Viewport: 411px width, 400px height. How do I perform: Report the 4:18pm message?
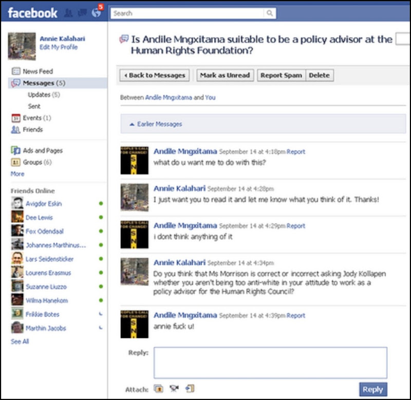[x=296, y=152]
